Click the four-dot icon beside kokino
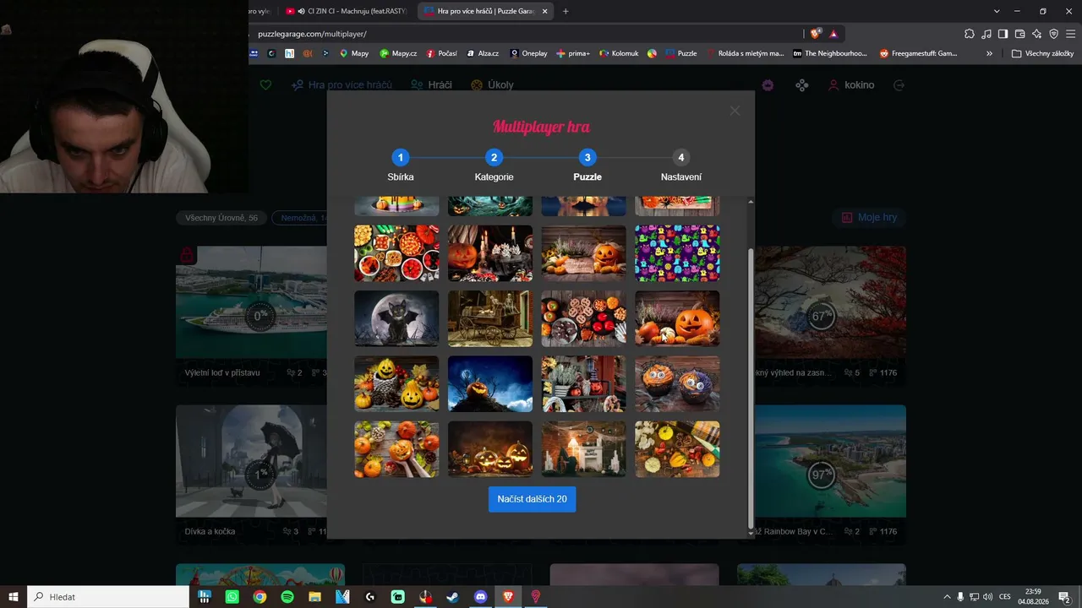Image resolution: width=1082 pixels, height=608 pixels. (x=802, y=85)
